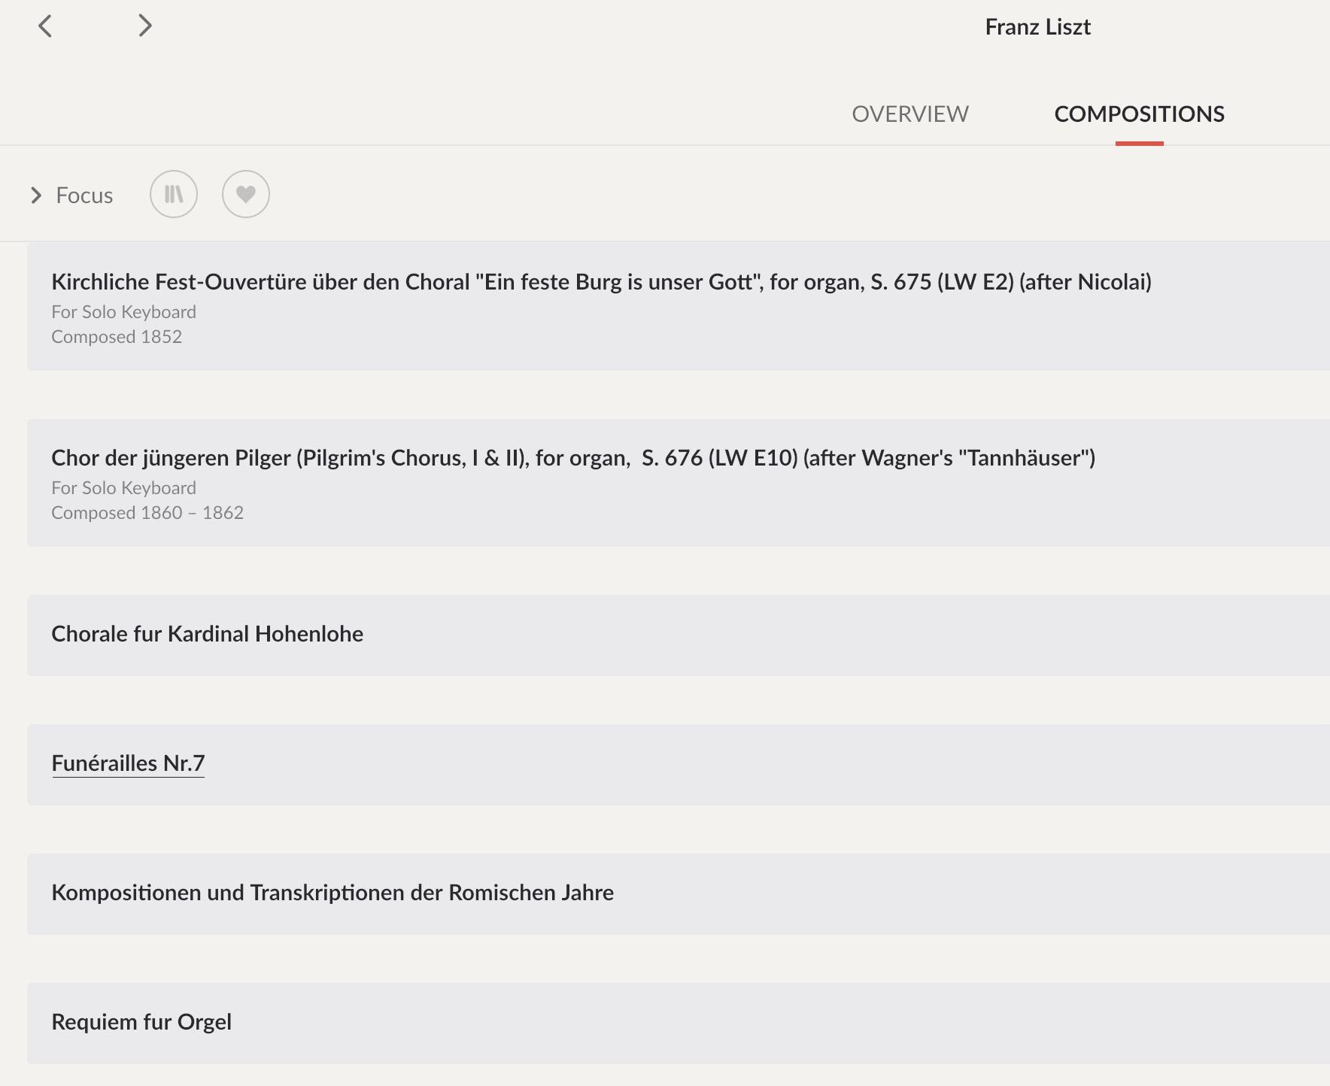Toggle the favorites heart filter

pos(246,195)
